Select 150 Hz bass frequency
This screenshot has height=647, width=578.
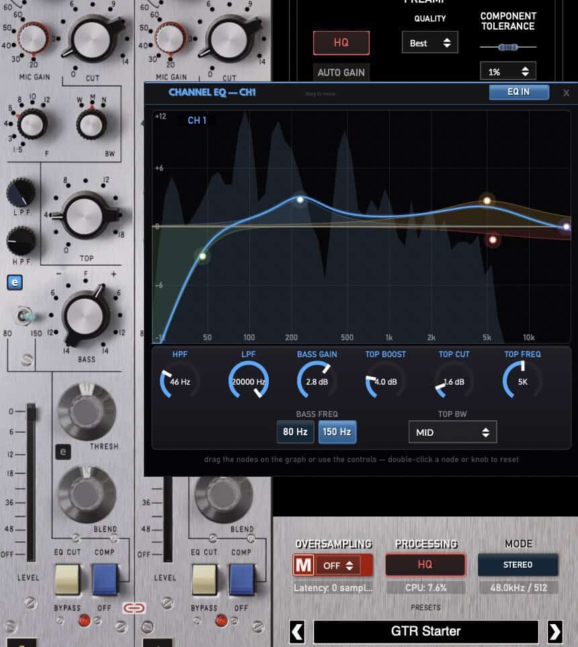pos(337,432)
